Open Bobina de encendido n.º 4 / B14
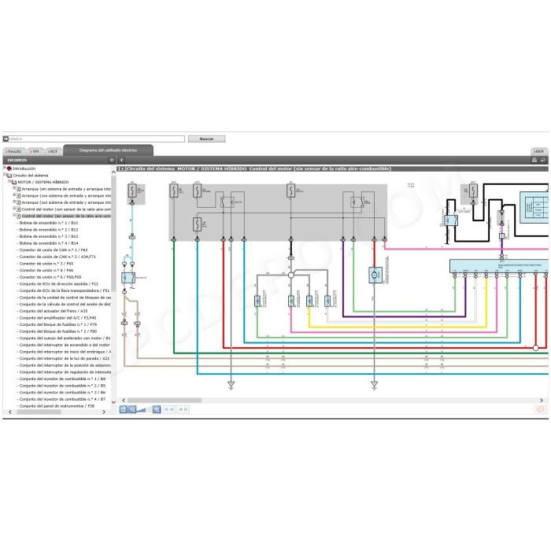The height and width of the screenshot is (551, 551). pyautogui.click(x=49, y=243)
